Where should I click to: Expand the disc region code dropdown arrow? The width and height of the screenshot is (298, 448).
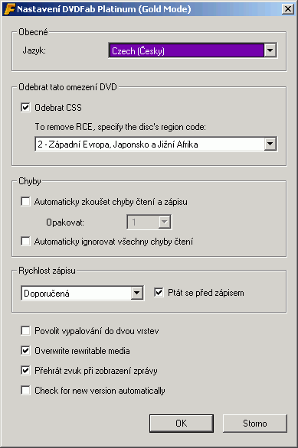[270, 144]
